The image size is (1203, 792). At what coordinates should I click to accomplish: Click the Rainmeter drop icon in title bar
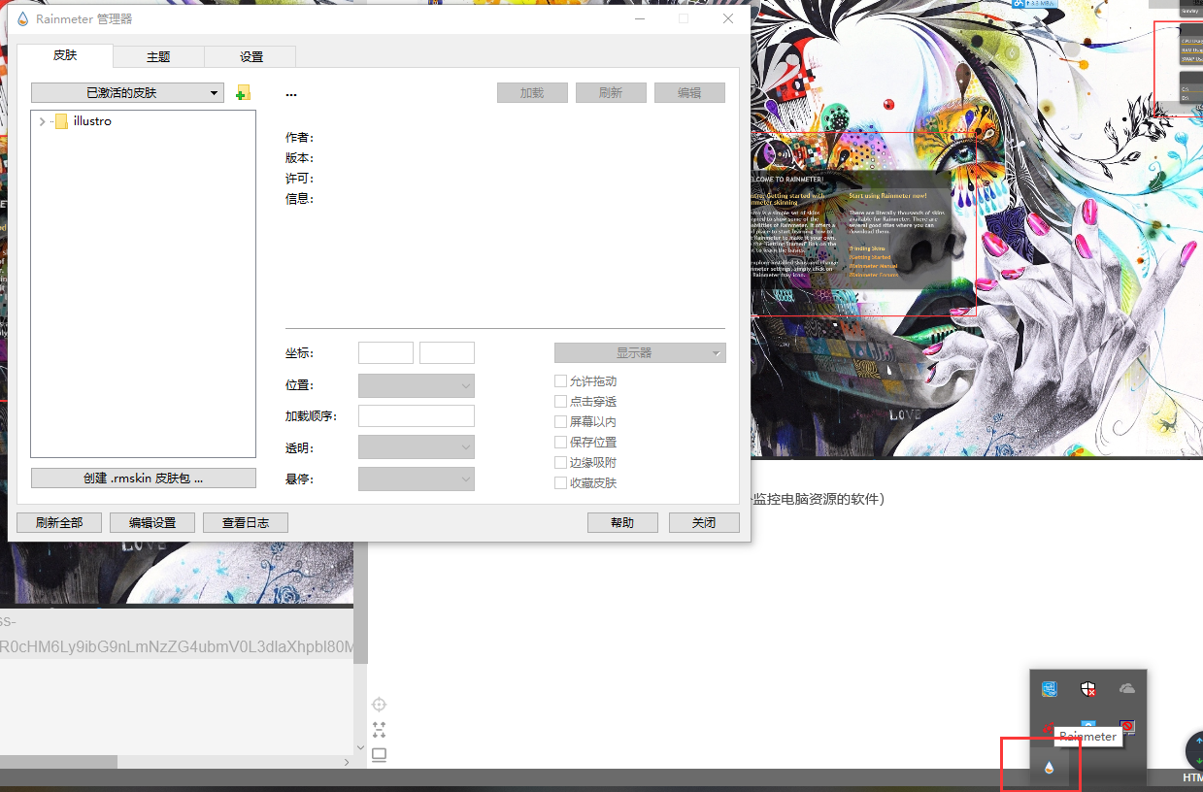tap(23, 18)
